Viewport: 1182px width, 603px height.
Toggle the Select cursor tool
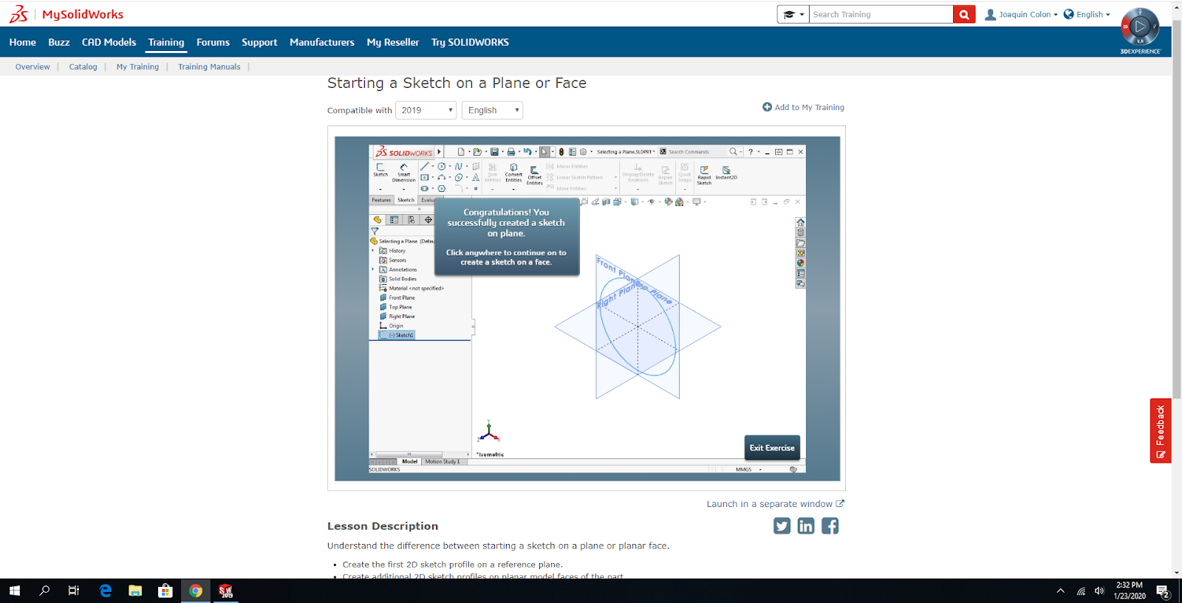click(x=544, y=152)
